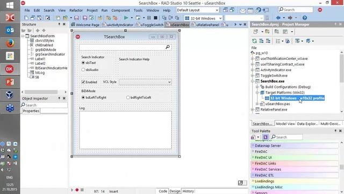Collapse the Target Platforms (Win32) node
This screenshot has width=344, height=194.
pyautogui.click(x=257, y=93)
